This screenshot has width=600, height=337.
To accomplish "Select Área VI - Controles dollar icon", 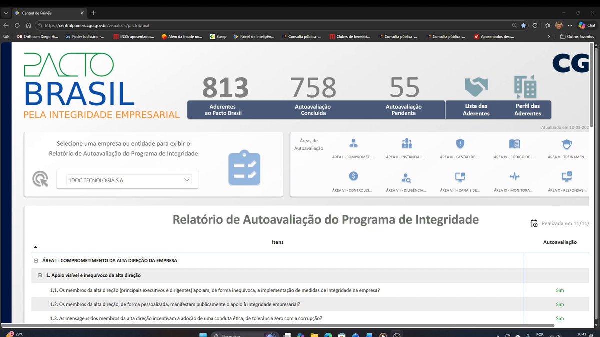I will 353,176.
